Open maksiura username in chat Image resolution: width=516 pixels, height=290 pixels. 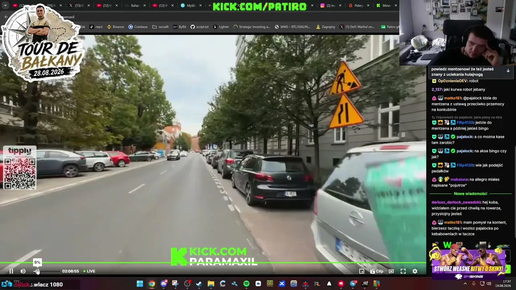[x=459, y=179]
